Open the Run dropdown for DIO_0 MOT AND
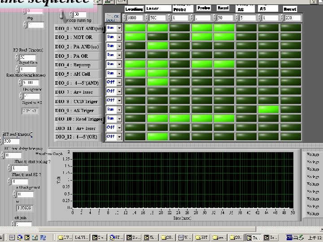 113,28
